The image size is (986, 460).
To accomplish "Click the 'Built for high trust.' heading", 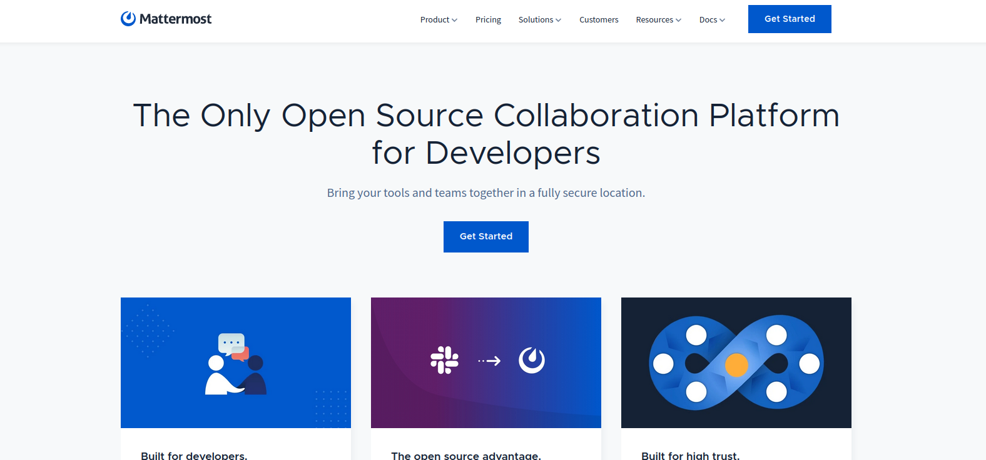I will [x=691, y=456].
